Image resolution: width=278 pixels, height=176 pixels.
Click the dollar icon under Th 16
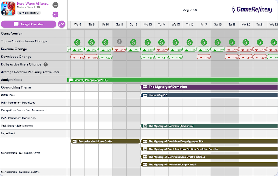pyautogui.click(x=190, y=42)
